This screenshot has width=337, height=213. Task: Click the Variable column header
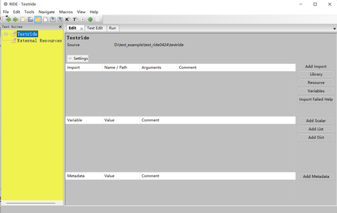[84, 120]
